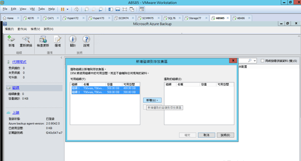The height and width of the screenshot is (161, 301).
Task: Click the 檢查更新 (Check updates) icon
Action: pyautogui.click(x=42, y=40)
